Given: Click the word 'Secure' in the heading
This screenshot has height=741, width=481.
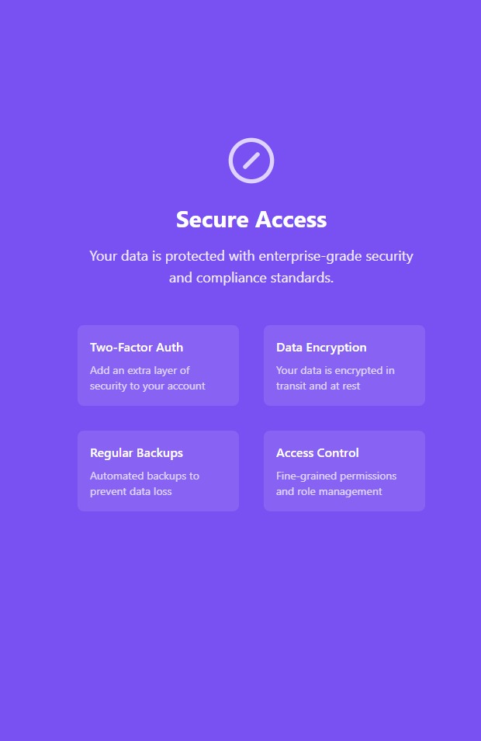Looking at the screenshot, I should click(x=212, y=220).
